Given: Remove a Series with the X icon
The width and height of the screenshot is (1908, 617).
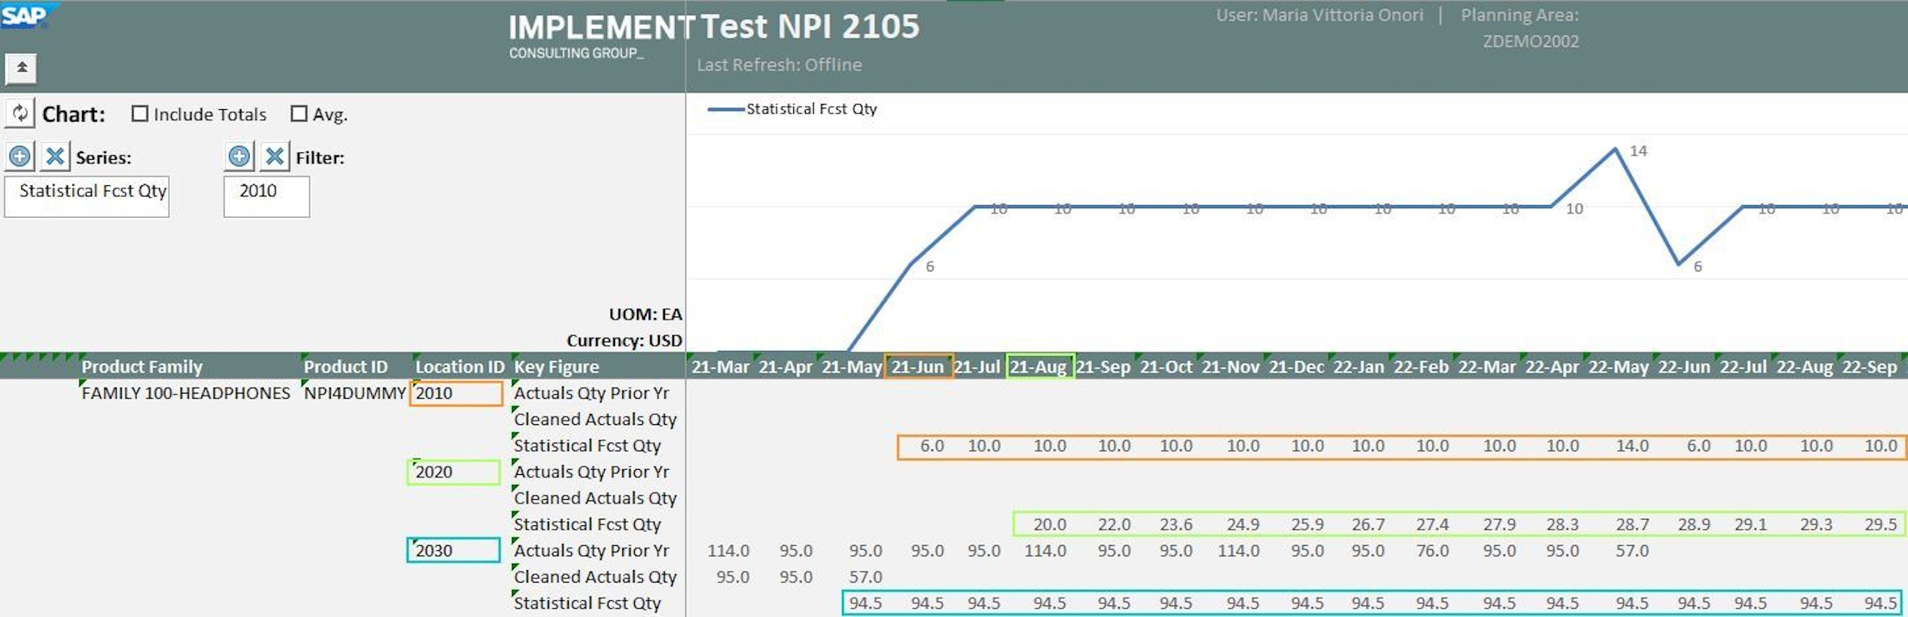Looking at the screenshot, I should click(55, 156).
